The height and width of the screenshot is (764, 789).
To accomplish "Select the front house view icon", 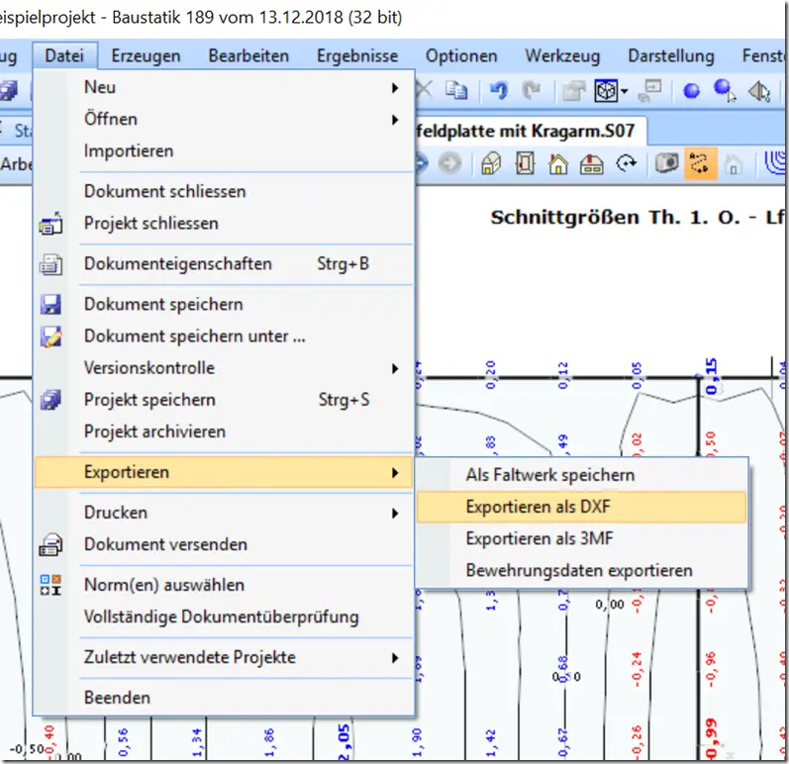I will coord(558,163).
